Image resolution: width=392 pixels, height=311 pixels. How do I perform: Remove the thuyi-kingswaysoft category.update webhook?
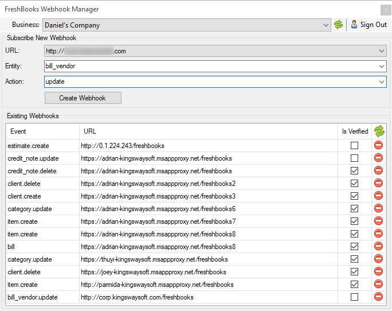[378, 259]
